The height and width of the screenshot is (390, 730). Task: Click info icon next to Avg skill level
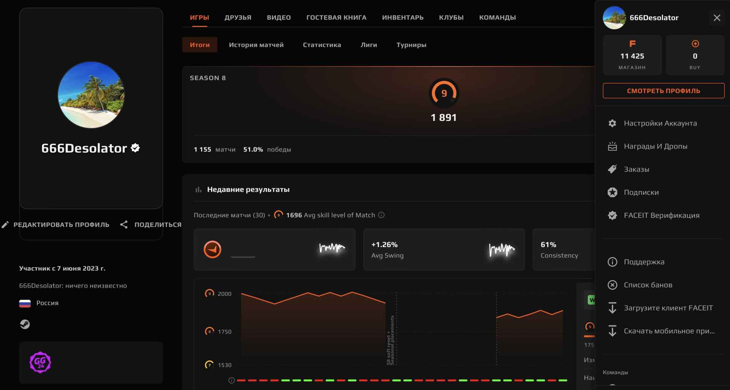click(x=381, y=215)
